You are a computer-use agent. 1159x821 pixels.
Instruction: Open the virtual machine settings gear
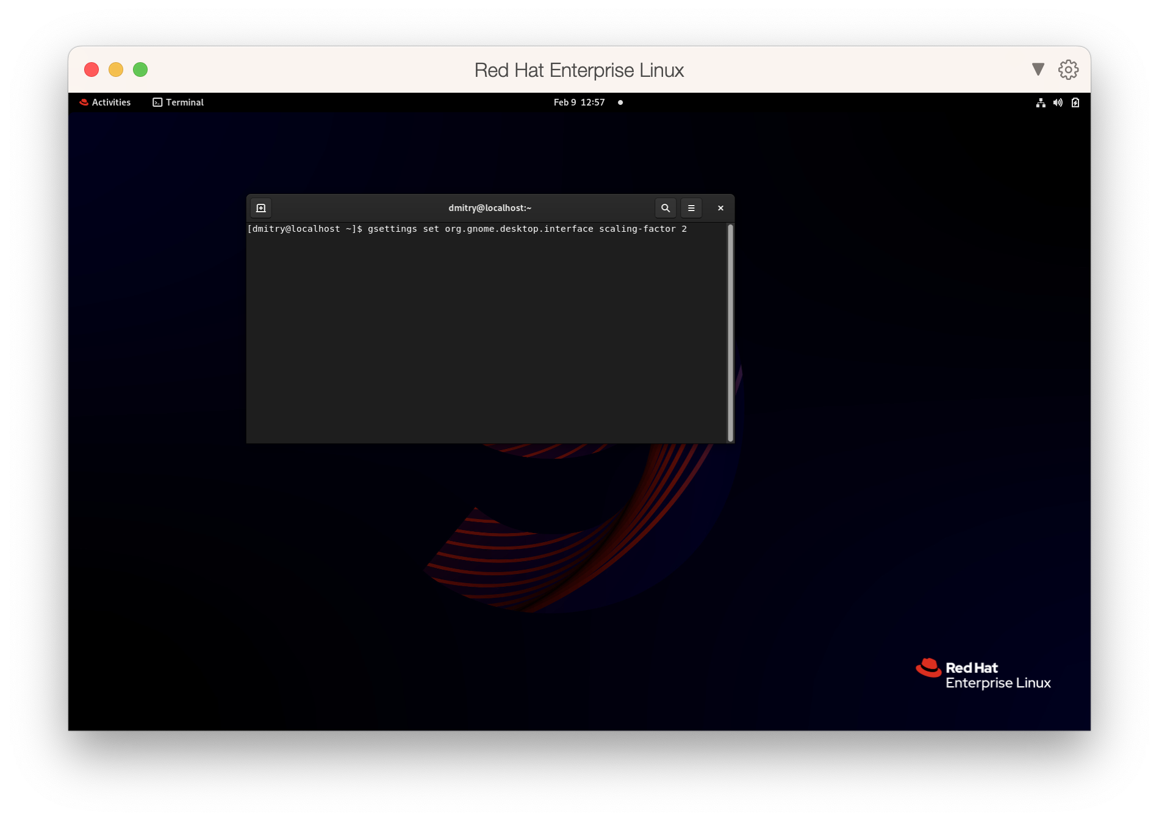click(x=1068, y=70)
